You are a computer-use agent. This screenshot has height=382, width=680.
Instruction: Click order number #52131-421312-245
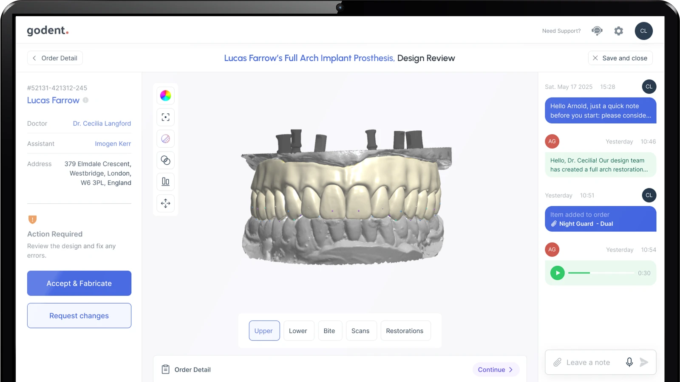[57, 88]
